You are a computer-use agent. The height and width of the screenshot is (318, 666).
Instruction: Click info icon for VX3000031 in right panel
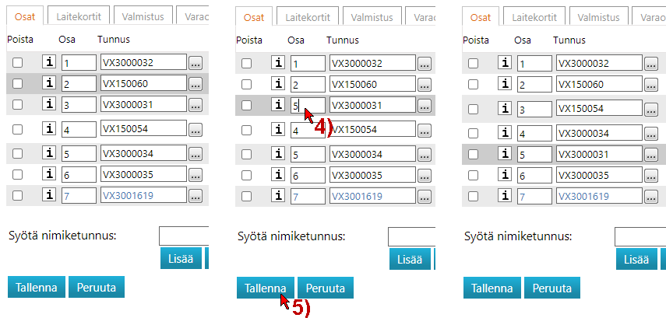pyautogui.click(x=505, y=155)
